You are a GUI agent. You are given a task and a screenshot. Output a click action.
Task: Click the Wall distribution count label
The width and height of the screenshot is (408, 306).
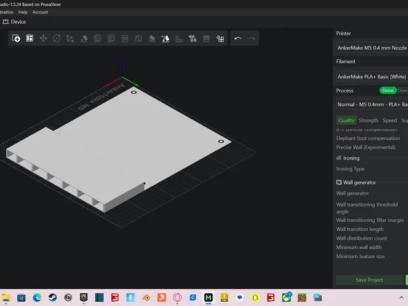click(x=361, y=238)
